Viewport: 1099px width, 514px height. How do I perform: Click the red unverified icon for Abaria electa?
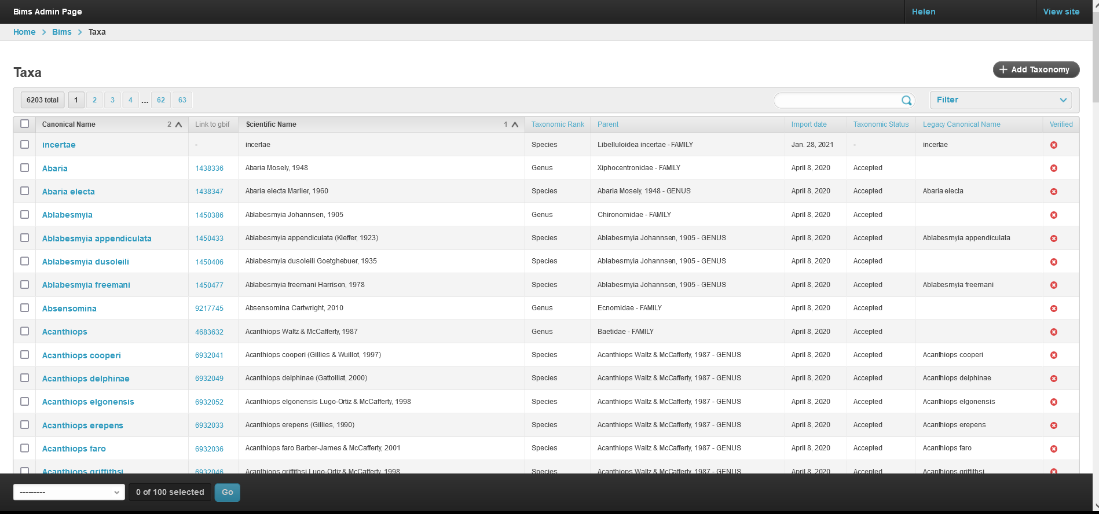coord(1054,192)
